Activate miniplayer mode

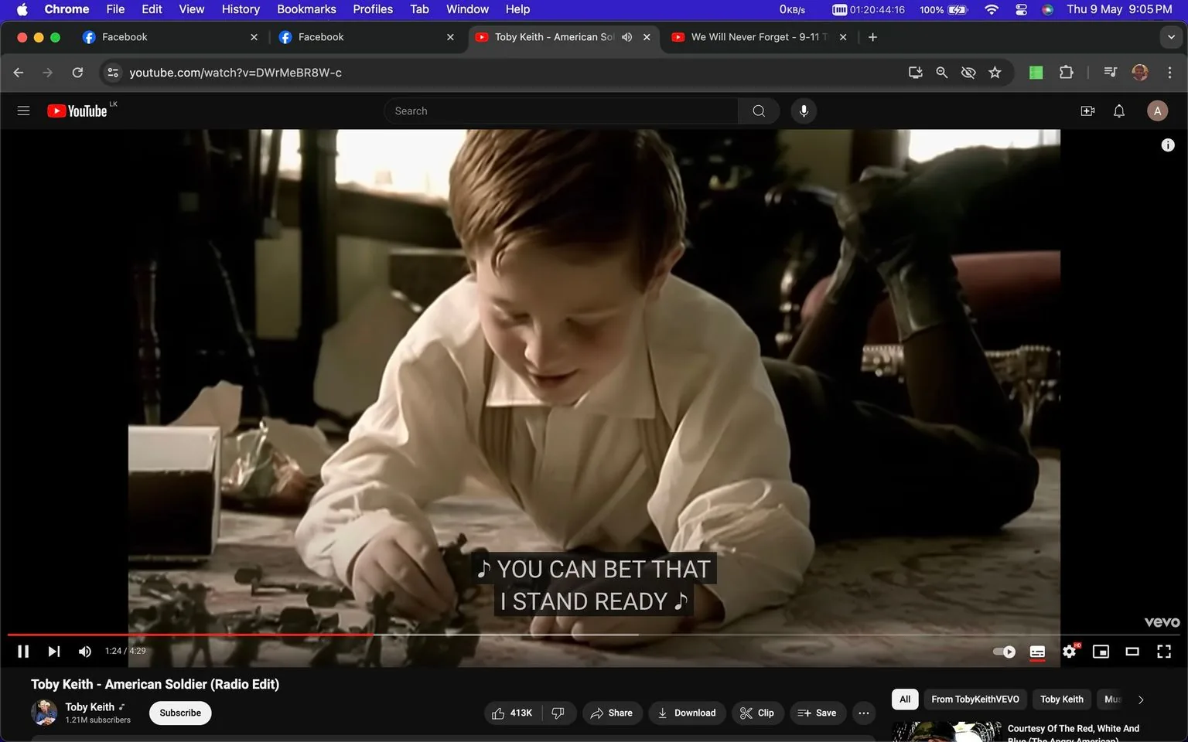[x=1101, y=651]
